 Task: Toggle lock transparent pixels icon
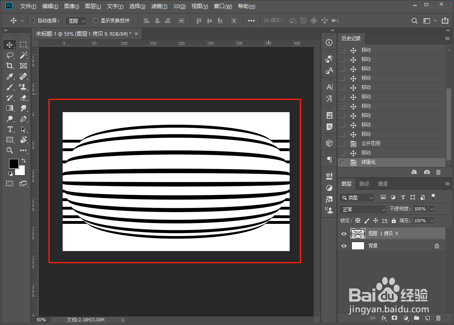tap(358, 221)
